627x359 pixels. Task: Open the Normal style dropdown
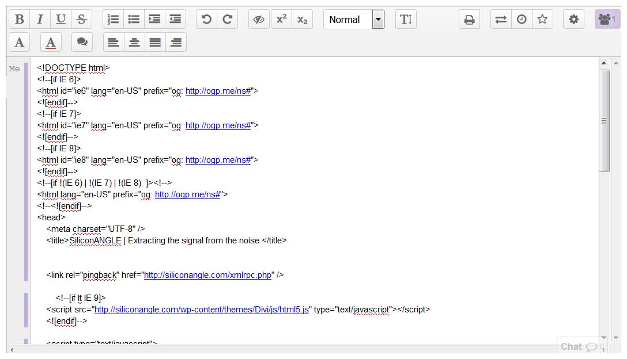click(x=354, y=19)
